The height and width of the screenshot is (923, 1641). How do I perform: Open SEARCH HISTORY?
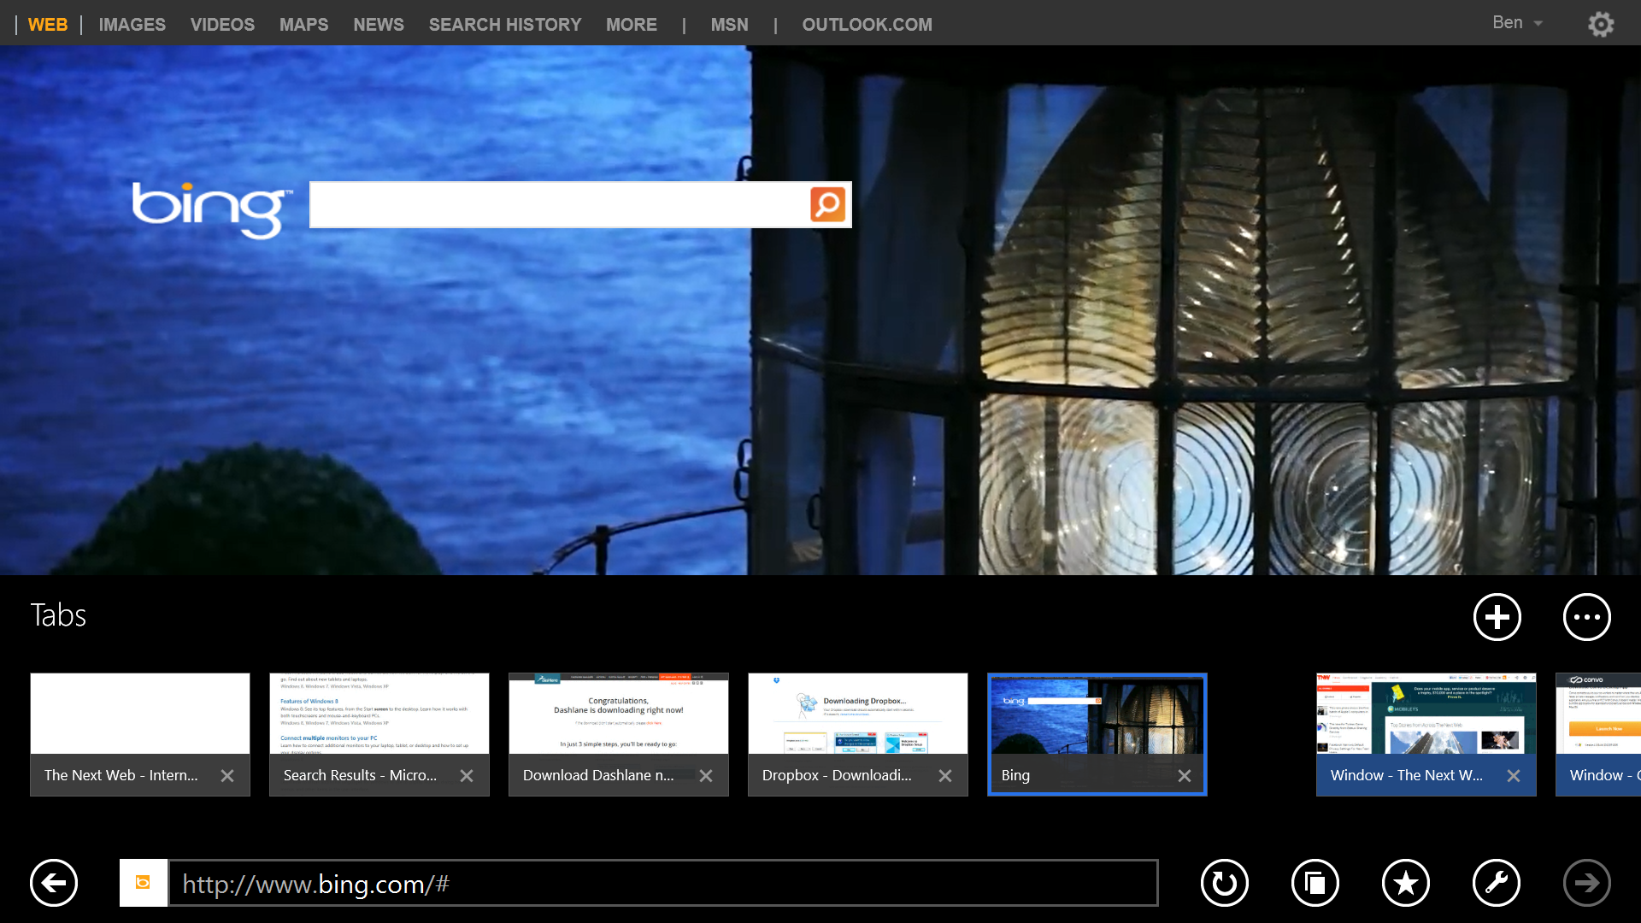point(505,25)
